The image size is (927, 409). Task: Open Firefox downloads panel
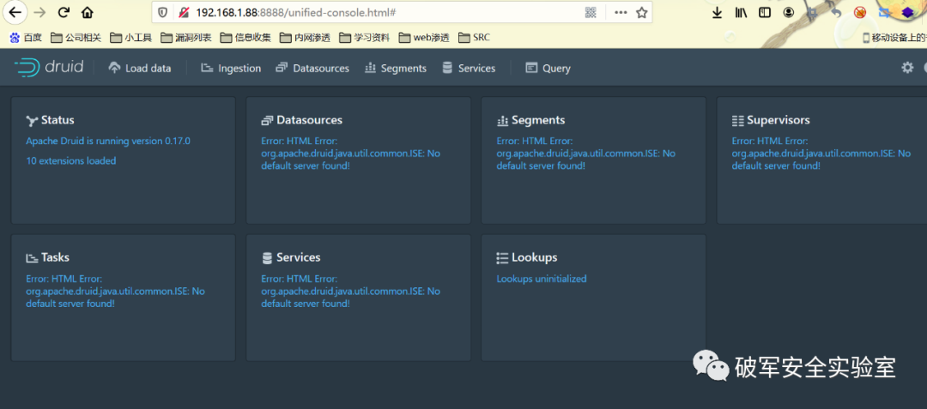718,13
